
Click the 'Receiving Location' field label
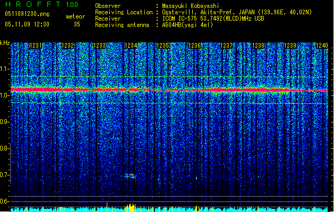124,12
